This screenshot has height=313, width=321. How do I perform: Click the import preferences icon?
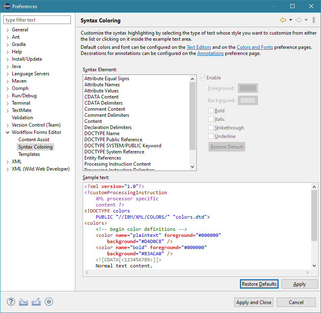tap(24, 302)
